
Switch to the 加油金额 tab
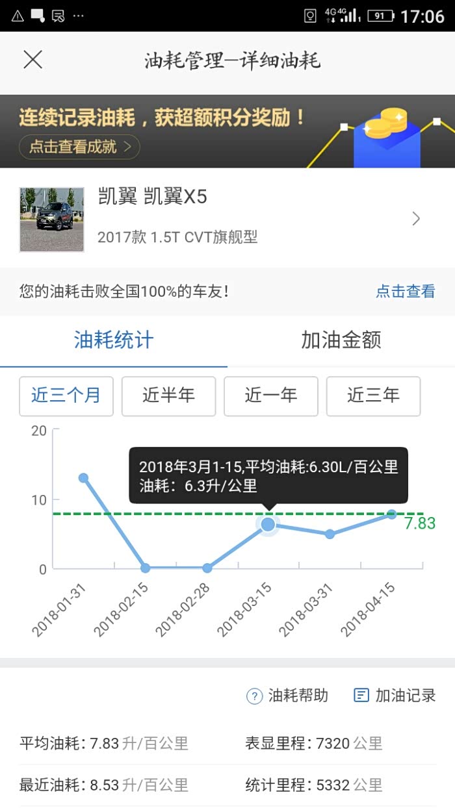(341, 340)
